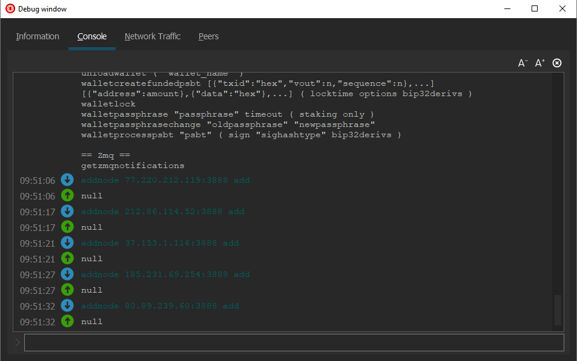Click blue arrow icon for addnode 212.86.114.52

[x=67, y=212]
